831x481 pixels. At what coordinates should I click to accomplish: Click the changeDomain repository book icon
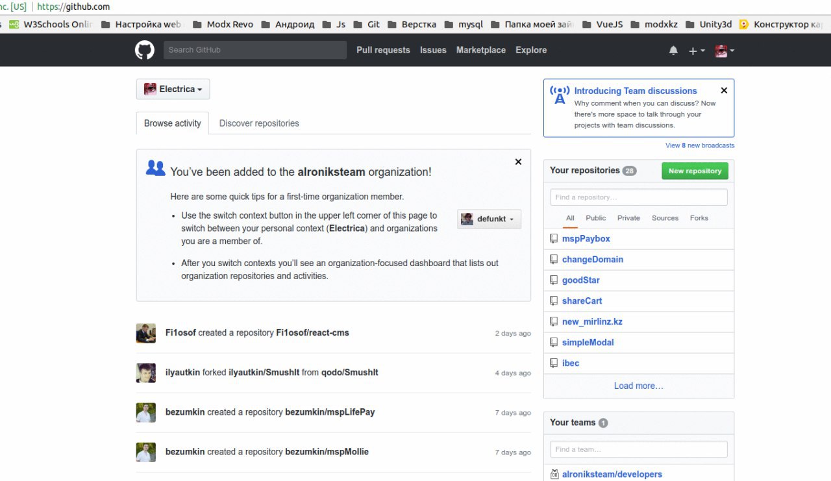554,260
